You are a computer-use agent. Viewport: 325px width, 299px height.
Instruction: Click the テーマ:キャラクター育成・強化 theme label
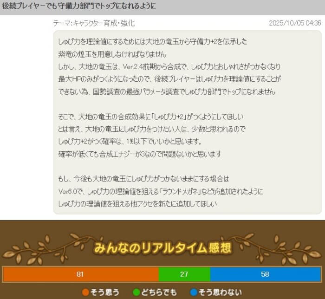(x=94, y=23)
